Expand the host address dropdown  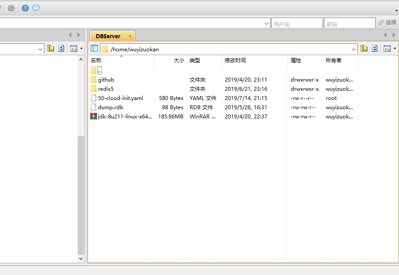coord(266,24)
